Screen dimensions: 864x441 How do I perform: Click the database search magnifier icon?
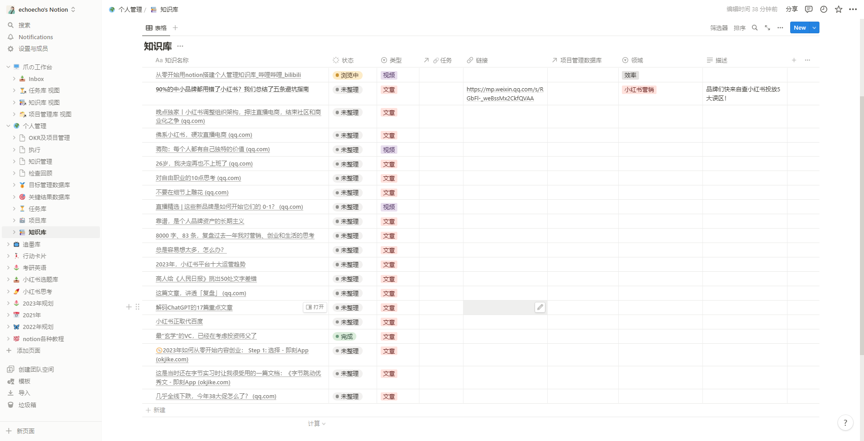click(x=755, y=28)
